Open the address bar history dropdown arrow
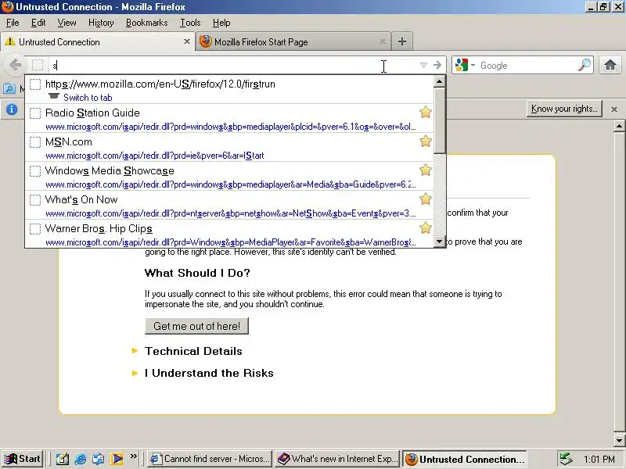Screen dimensions: 626x469 (x=423, y=65)
